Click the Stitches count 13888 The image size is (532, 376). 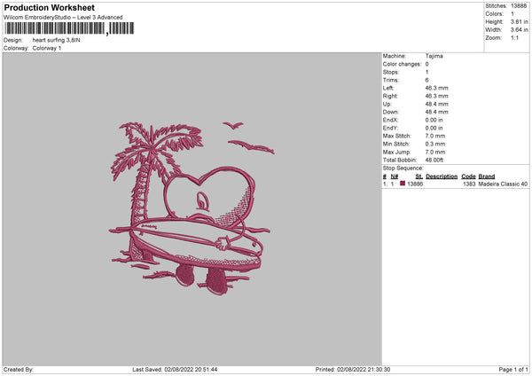[520, 5]
